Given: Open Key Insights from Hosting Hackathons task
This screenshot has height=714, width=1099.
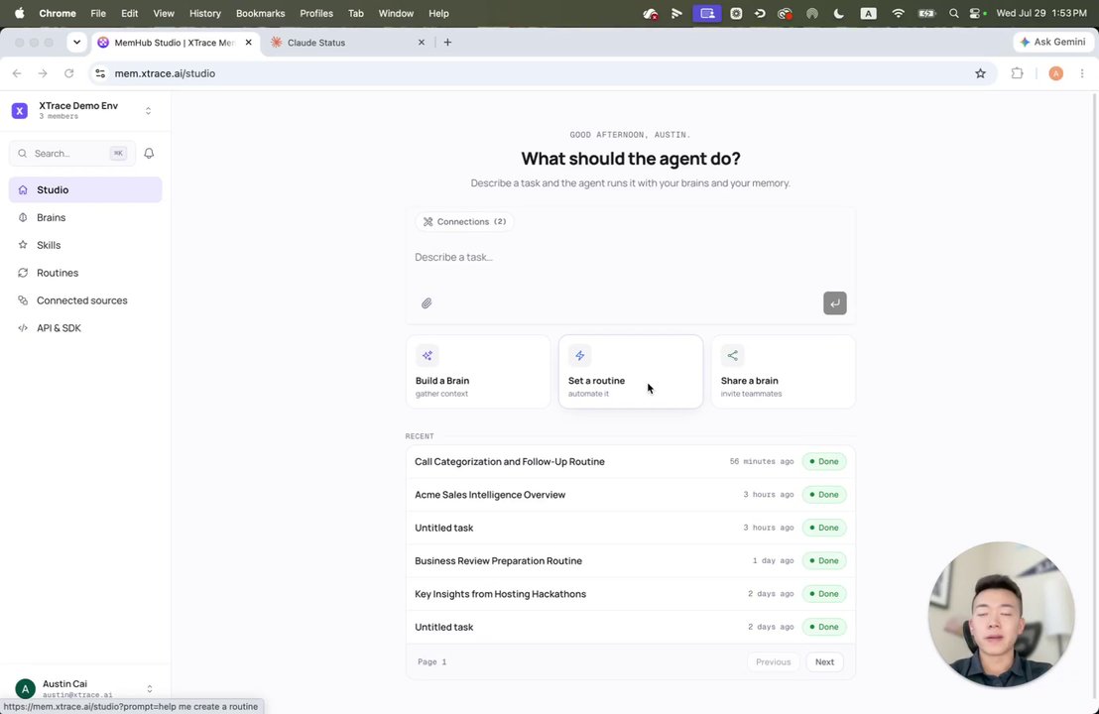Looking at the screenshot, I should coord(630,593).
